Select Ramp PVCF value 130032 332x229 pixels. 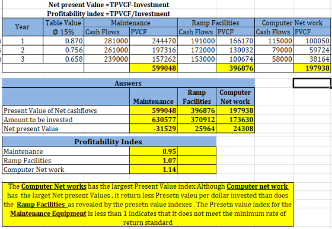[x=235, y=50]
